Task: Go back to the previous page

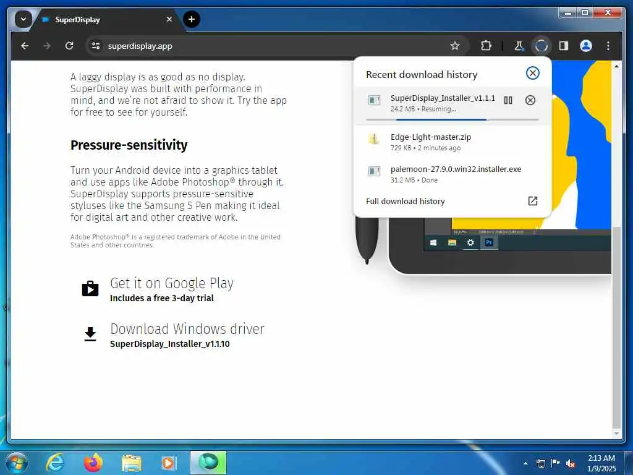Action: tap(25, 46)
